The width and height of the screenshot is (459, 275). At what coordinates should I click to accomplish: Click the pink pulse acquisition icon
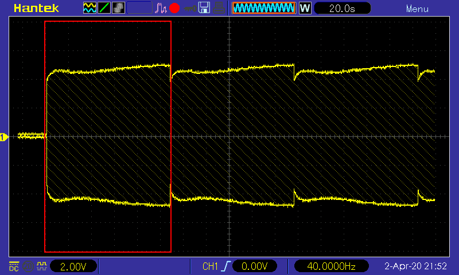tap(161, 8)
